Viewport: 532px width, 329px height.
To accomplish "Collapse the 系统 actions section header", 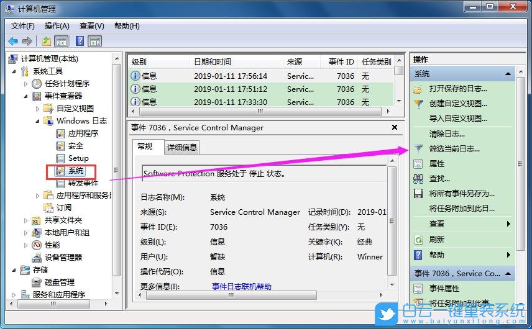I will (462, 73).
